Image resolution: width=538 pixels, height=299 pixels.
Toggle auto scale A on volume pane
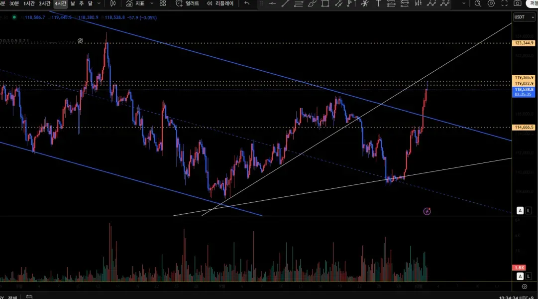coord(520,276)
